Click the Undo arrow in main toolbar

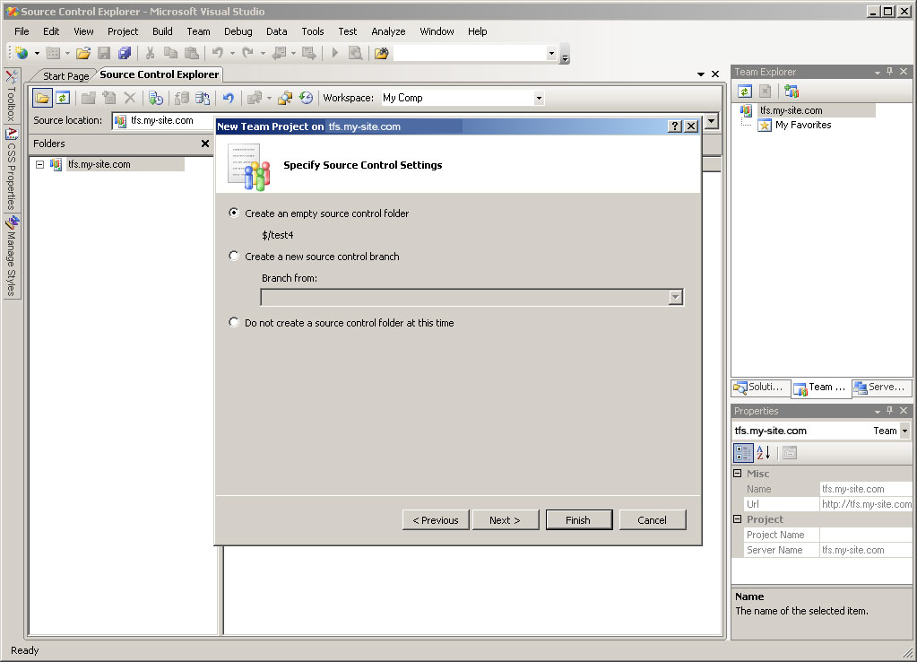218,53
